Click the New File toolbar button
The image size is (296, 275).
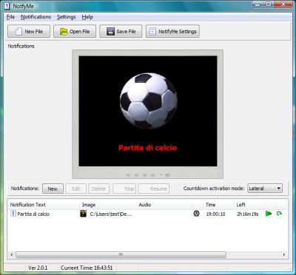pos(29,31)
